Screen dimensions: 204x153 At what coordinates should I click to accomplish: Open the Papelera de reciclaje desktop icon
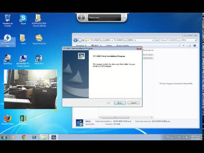(x=8, y=20)
